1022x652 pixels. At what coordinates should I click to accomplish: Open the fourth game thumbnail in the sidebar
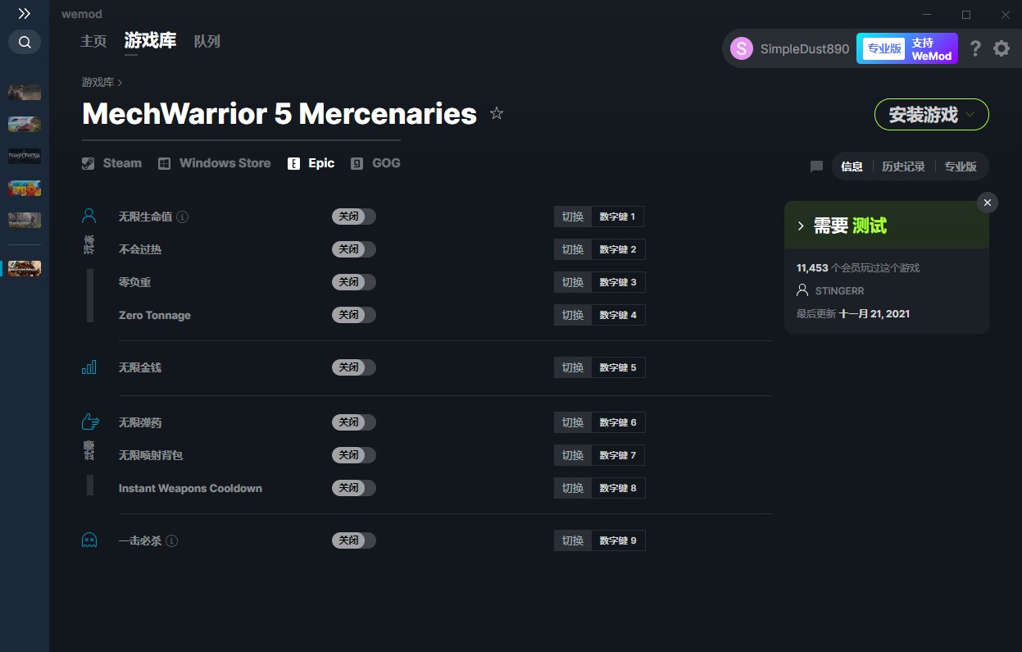tap(25, 188)
